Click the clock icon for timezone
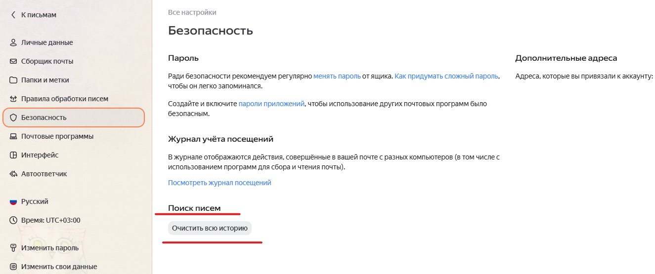Screen dimensions: 655x274 (x=13, y=220)
